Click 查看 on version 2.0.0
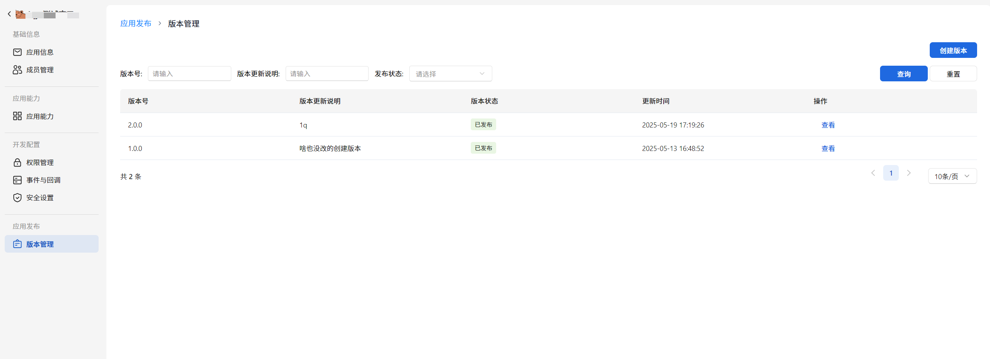The image size is (990, 359). (x=828, y=125)
